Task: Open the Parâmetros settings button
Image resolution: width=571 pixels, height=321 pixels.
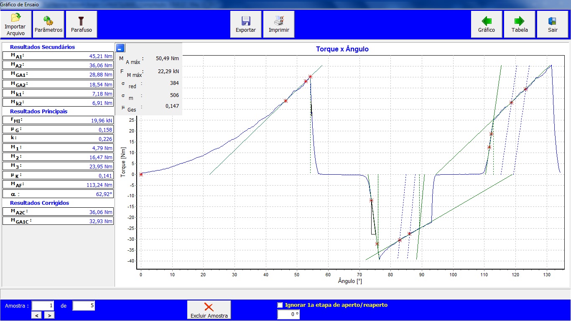Action: tap(48, 24)
